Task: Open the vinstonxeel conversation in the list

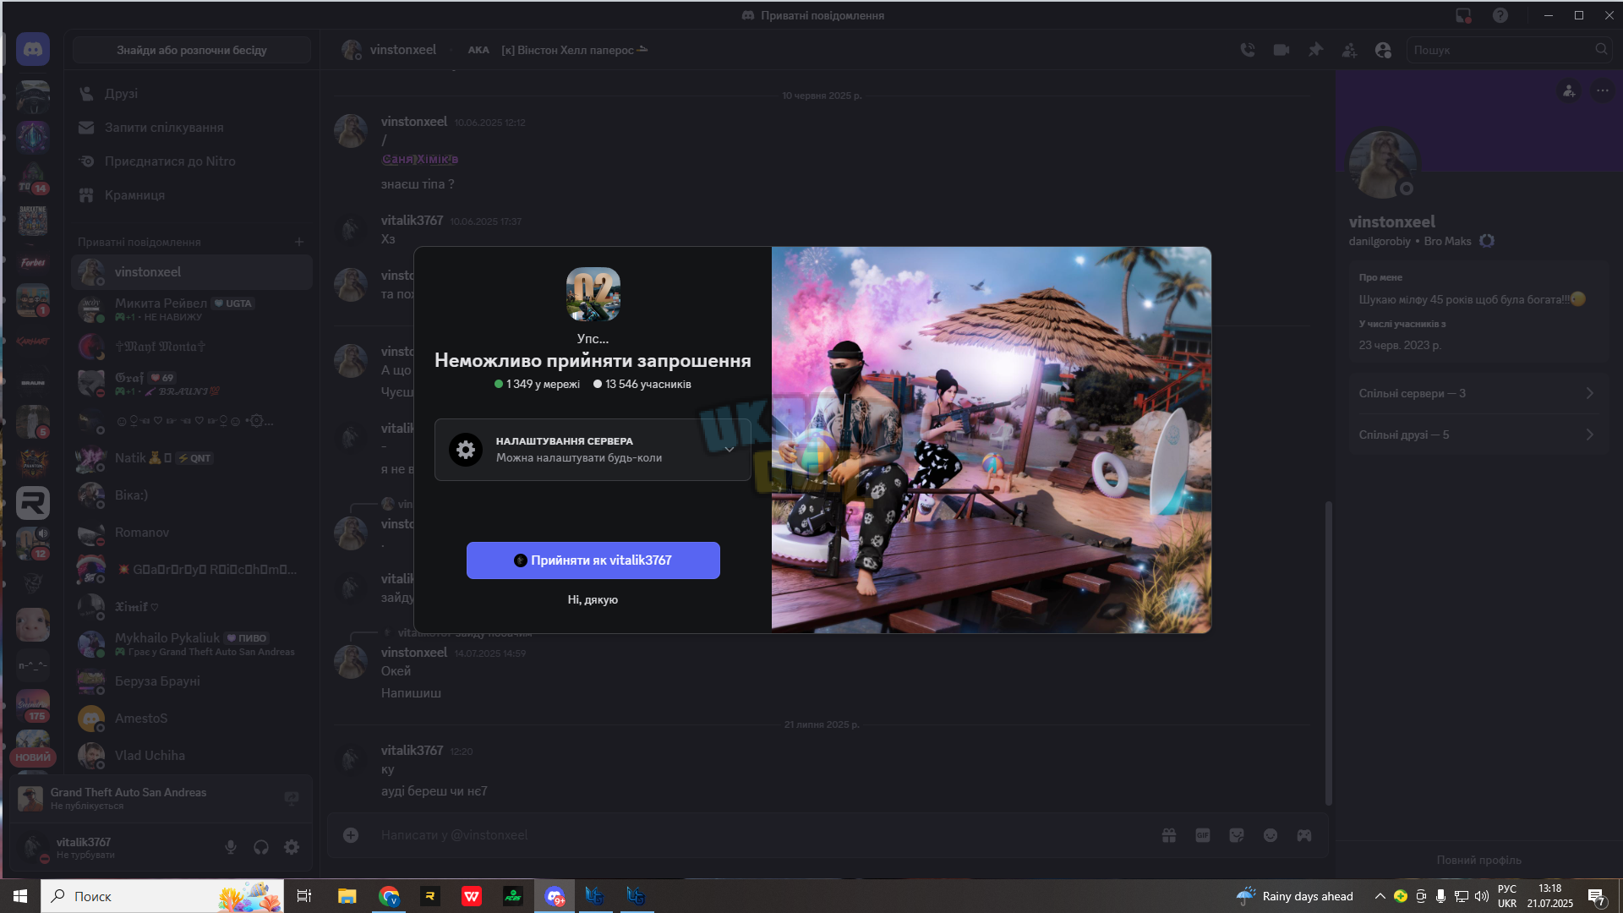Action: click(192, 272)
